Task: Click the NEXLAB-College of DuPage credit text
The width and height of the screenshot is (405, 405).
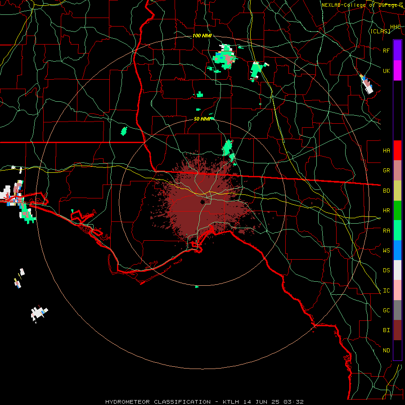Action: tap(362, 5)
